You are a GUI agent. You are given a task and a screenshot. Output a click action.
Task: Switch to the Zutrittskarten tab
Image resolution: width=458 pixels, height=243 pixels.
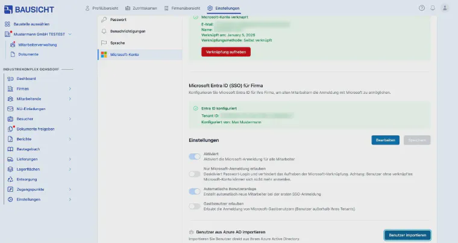point(141,8)
